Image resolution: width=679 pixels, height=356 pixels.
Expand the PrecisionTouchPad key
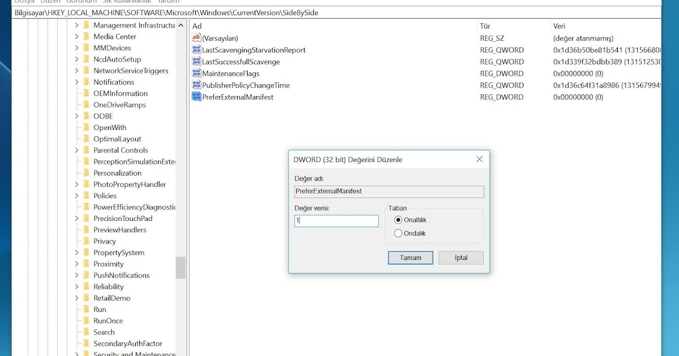[77, 218]
